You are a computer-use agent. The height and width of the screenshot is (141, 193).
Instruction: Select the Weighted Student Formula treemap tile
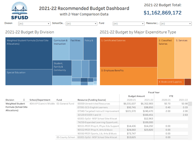29,53
